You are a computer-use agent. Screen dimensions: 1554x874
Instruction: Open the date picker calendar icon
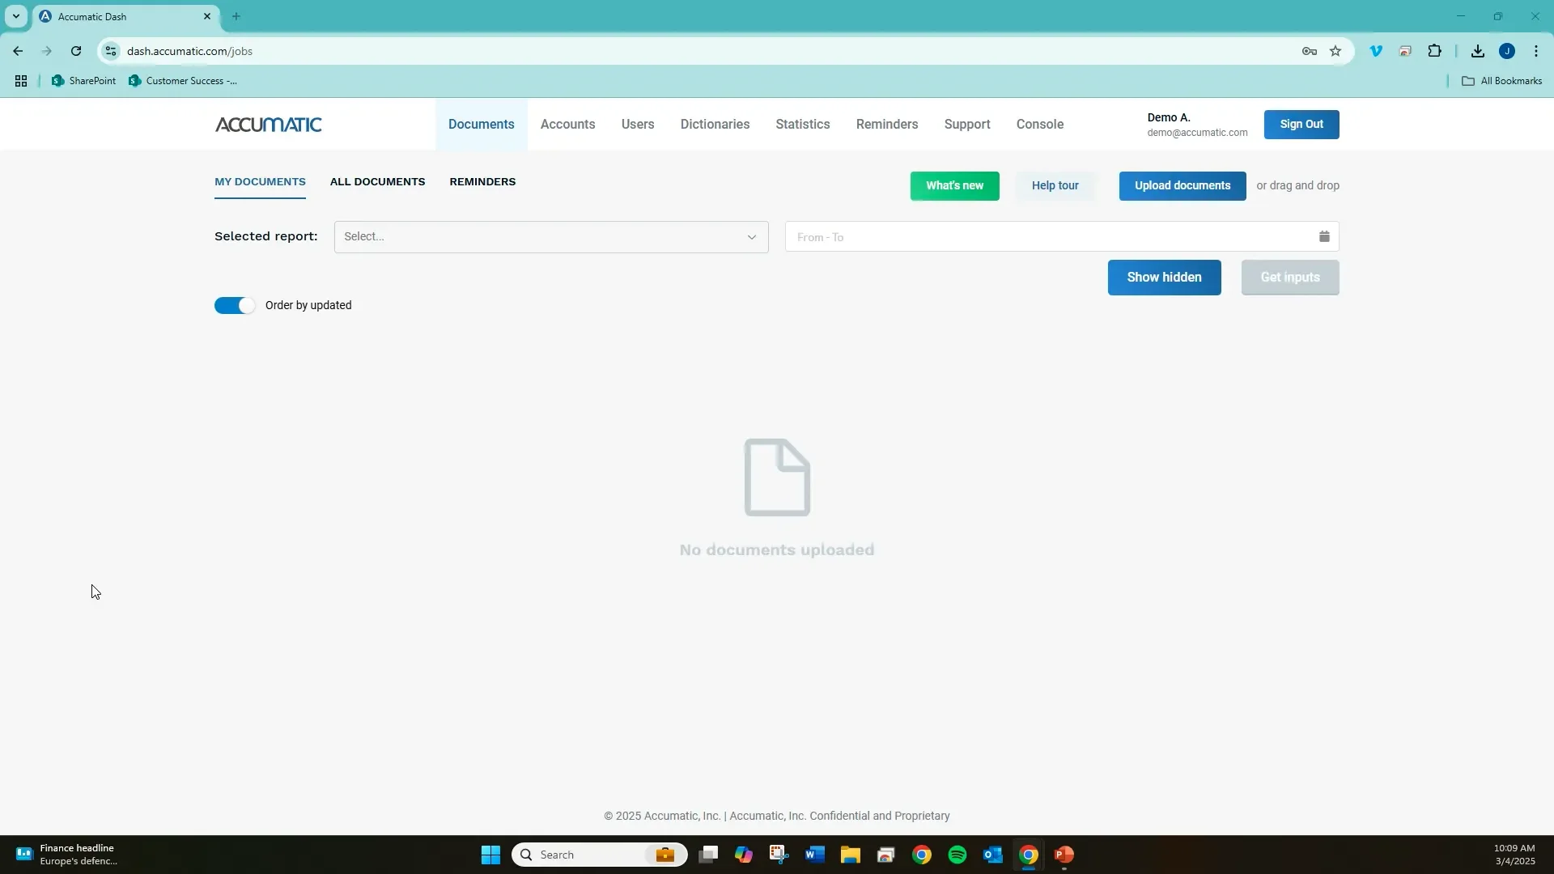(x=1324, y=236)
